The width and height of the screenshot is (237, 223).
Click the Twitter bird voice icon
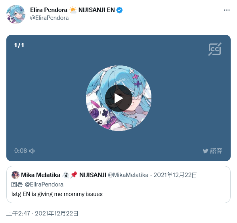coord(205,151)
